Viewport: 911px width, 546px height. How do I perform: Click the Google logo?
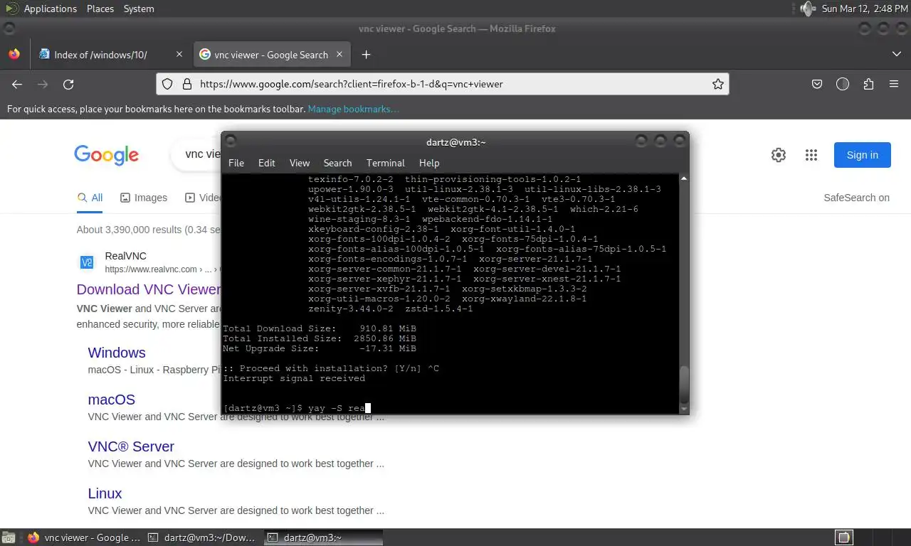pyautogui.click(x=106, y=155)
